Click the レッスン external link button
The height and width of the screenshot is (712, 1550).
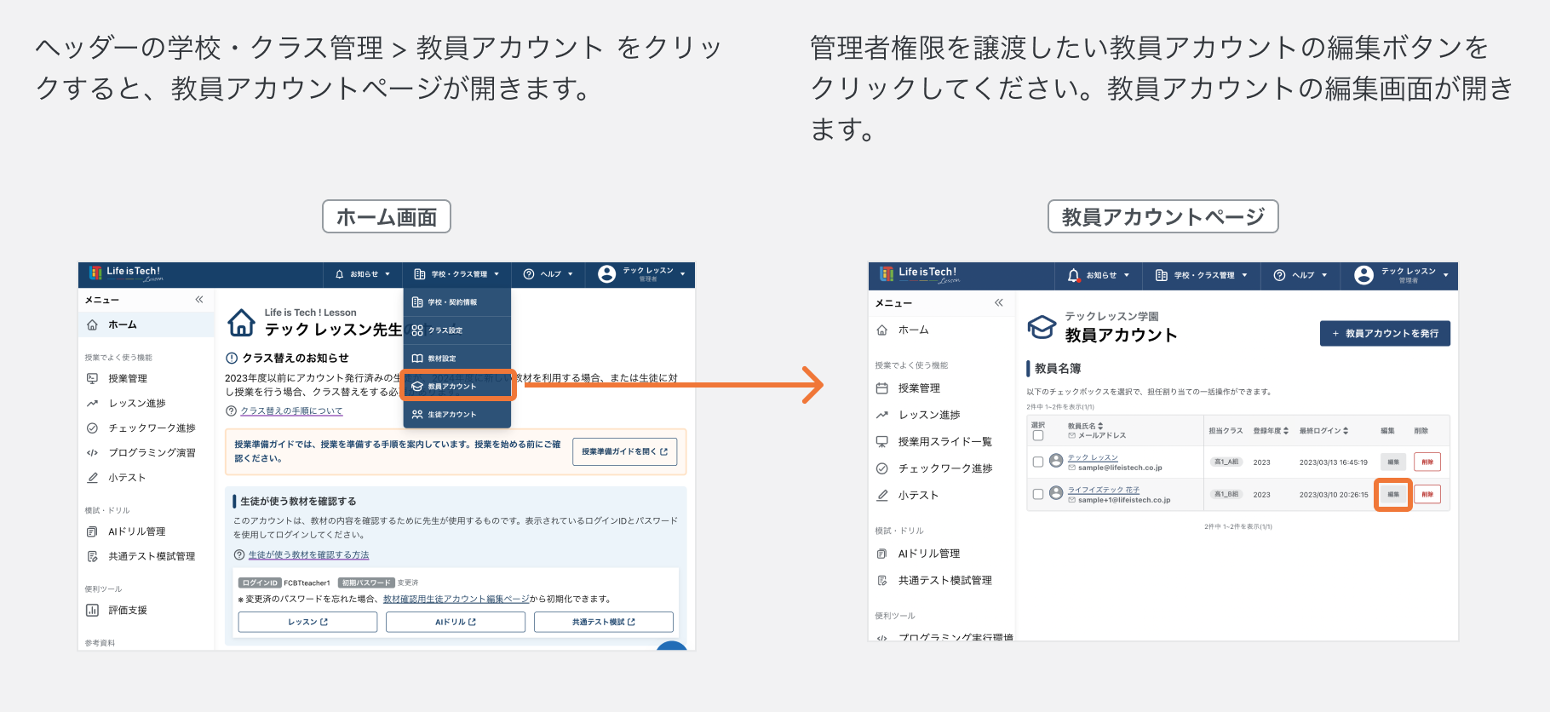(x=307, y=622)
